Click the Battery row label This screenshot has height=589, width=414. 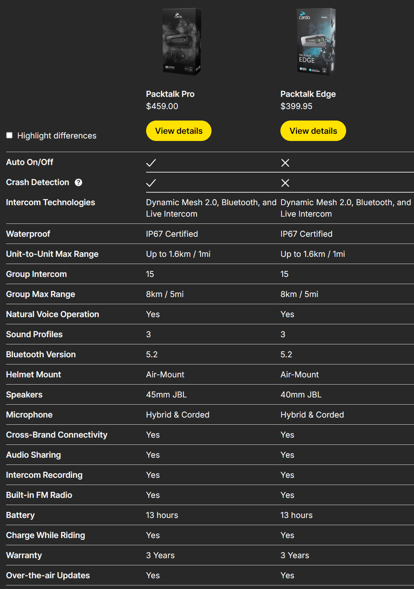(20, 515)
